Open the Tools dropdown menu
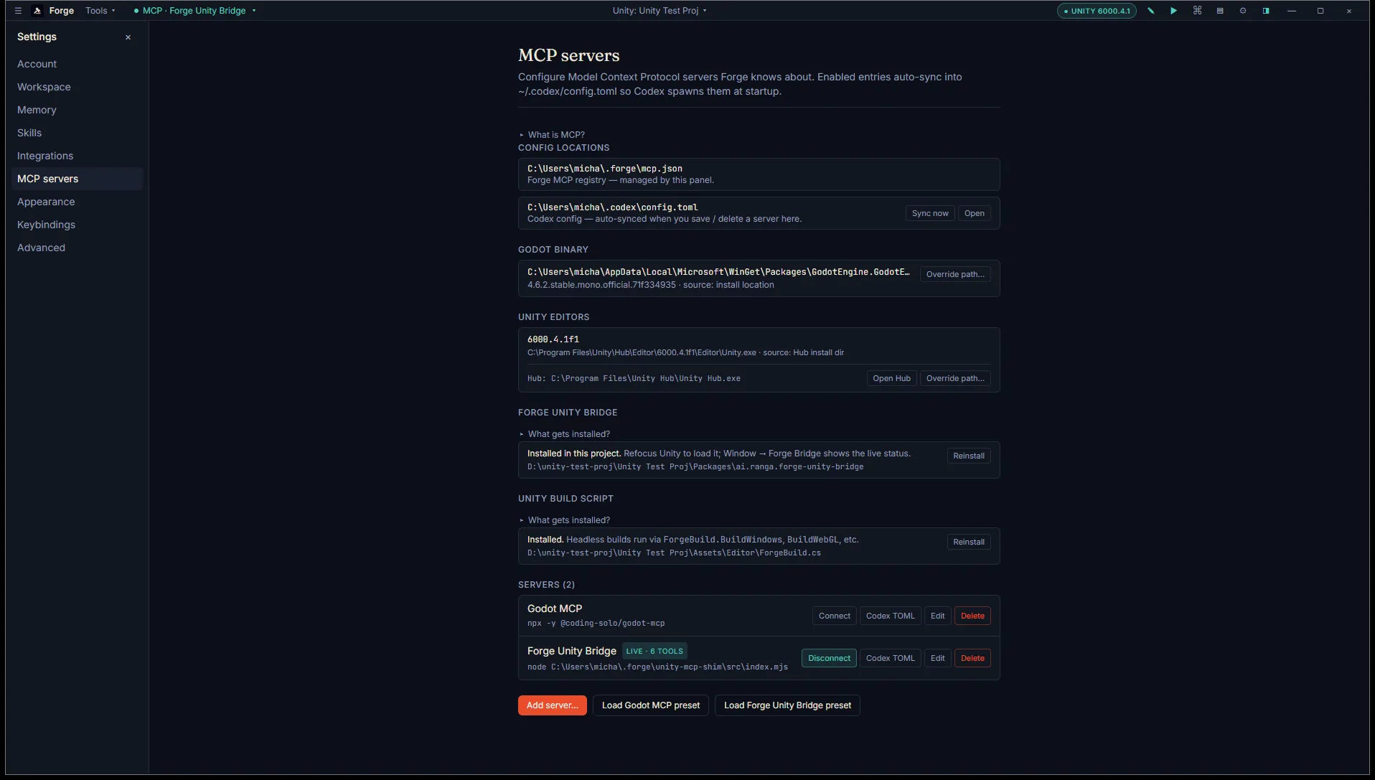The image size is (1375, 780). [100, 11]
